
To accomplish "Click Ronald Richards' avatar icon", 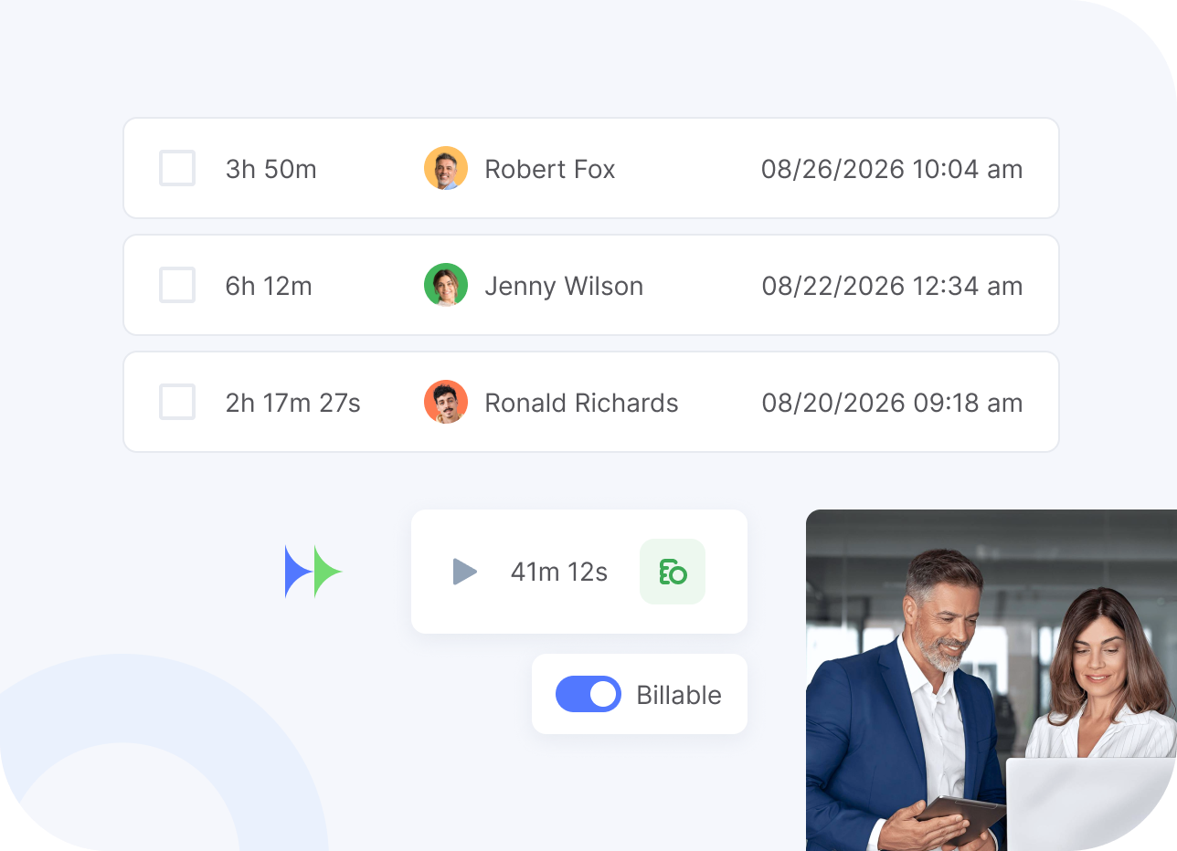I will click(x=446, y=403).
